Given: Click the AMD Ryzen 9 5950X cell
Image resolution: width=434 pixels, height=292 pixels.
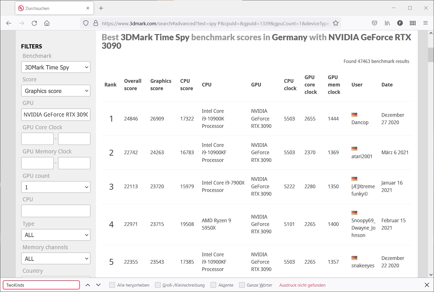Looking at the screenshot, I should point(216,224).
